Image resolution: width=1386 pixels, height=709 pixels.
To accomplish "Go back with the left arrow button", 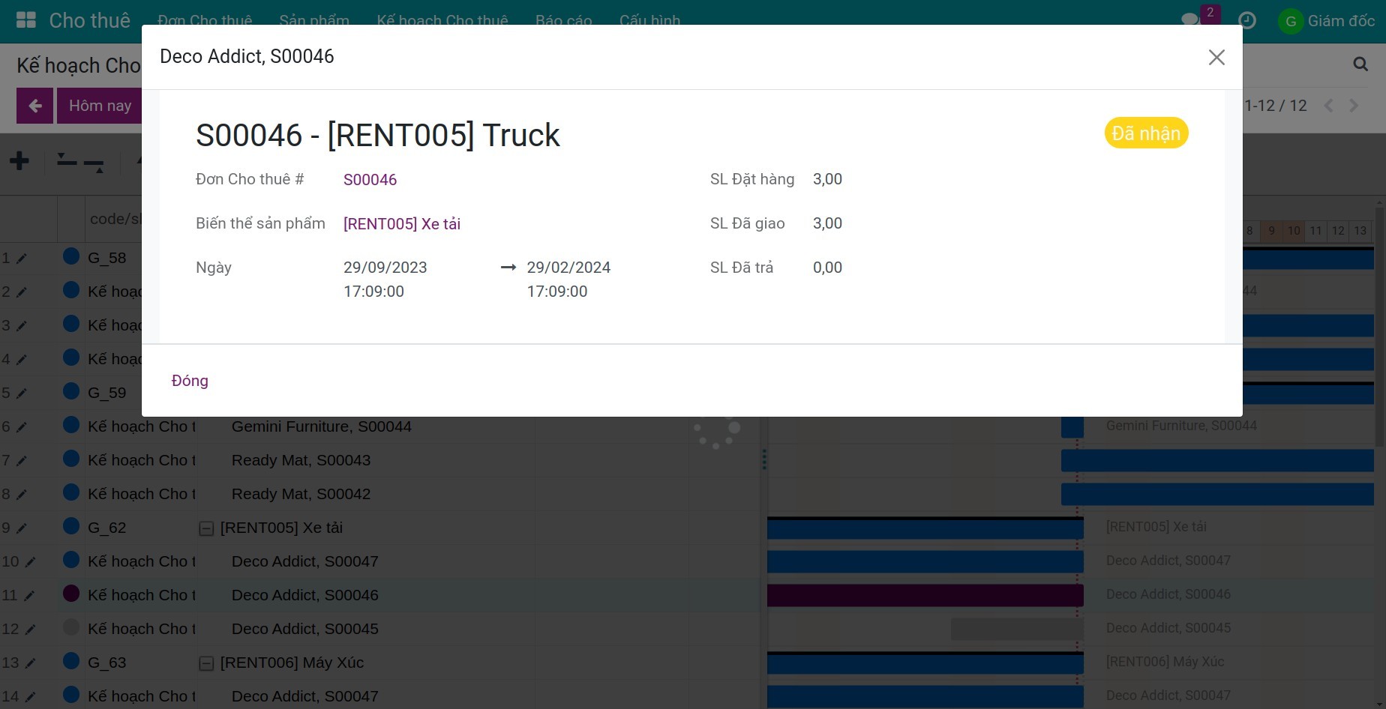I will pos(35,106).
